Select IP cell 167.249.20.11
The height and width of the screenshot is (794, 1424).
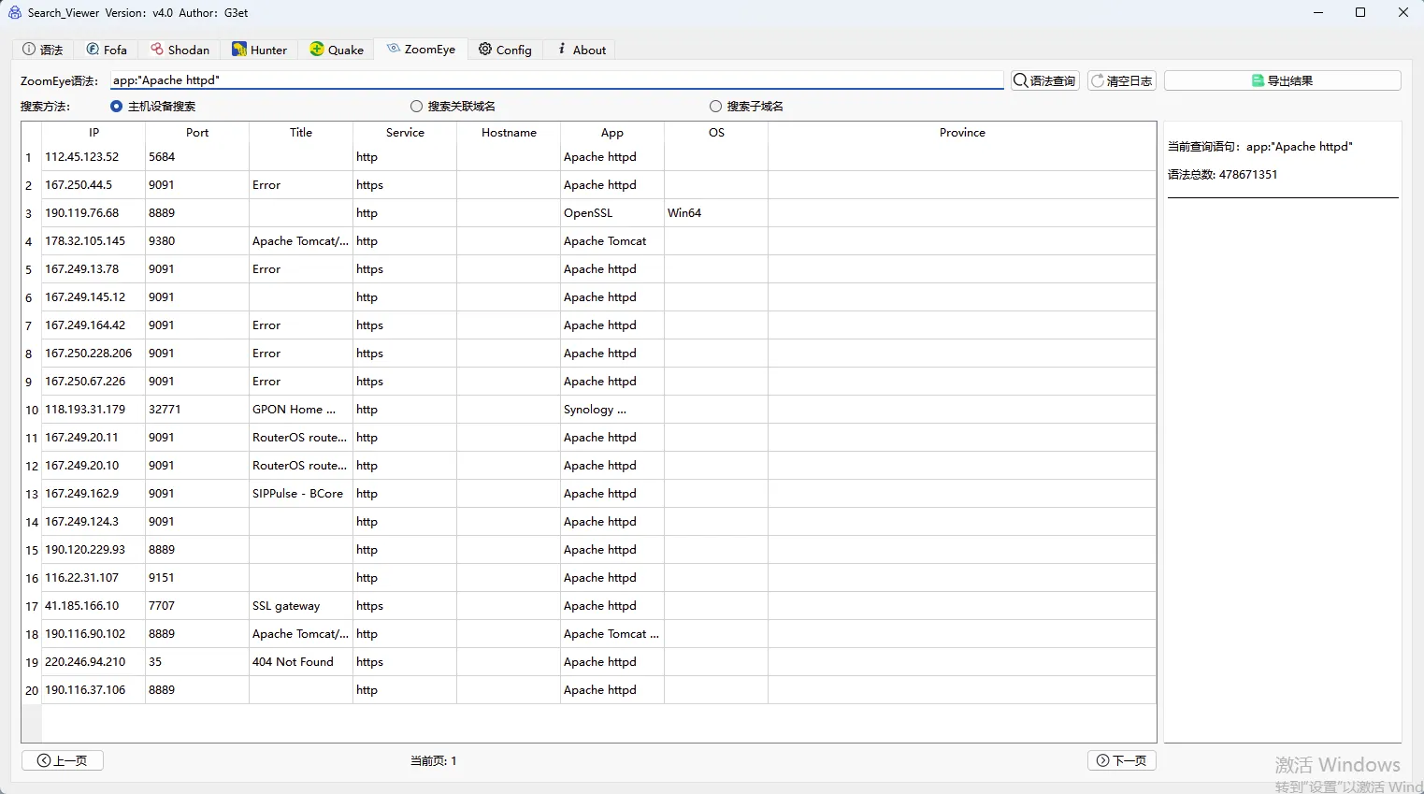pyautogui.click(x=93, y=438)
